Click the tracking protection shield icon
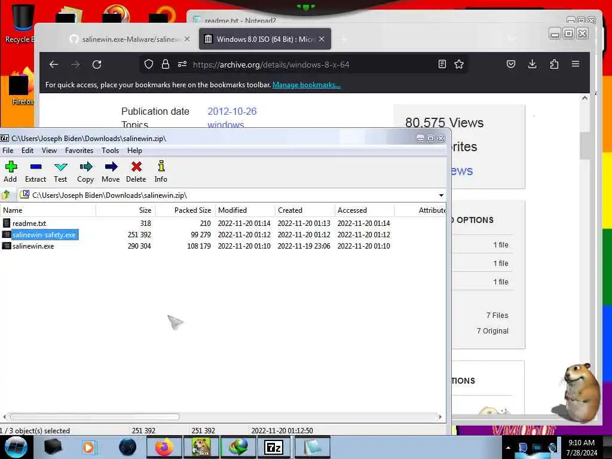Image resolution: width=612 pixels, height=459 pixels. (x=149, y=64)
